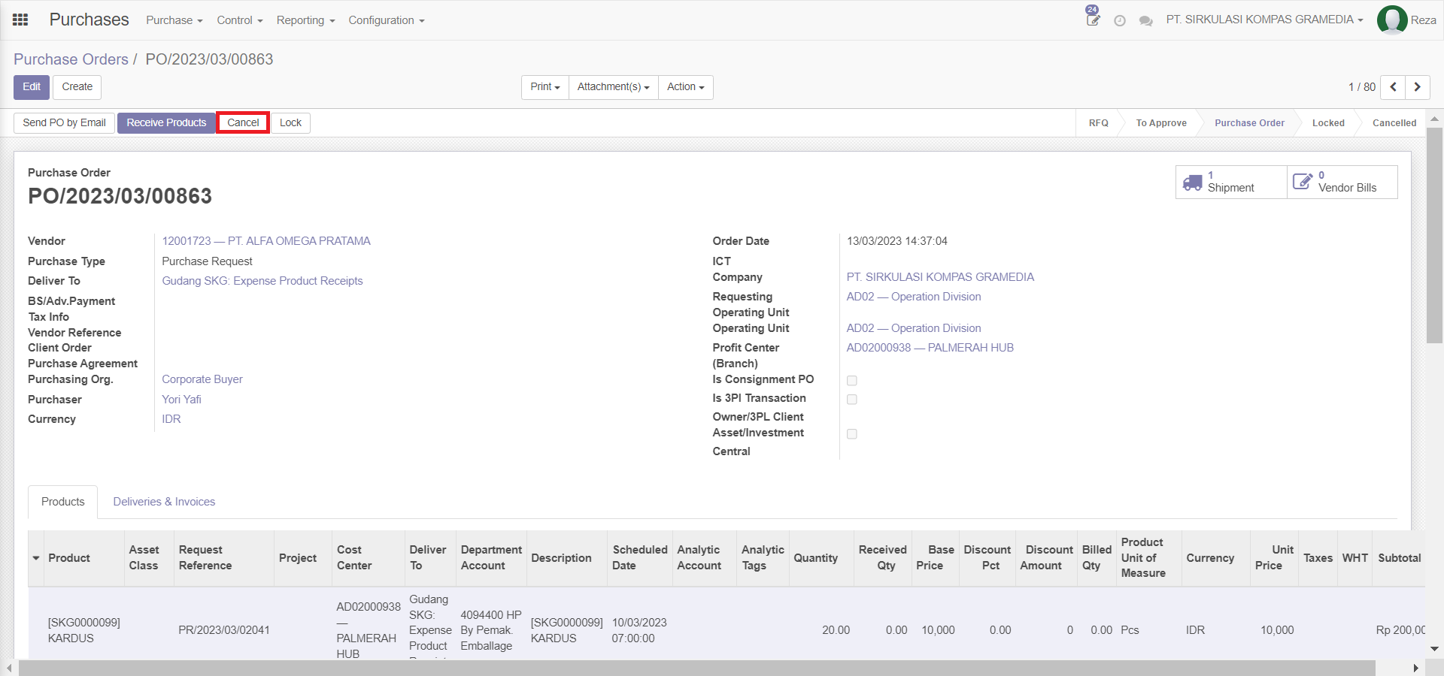The height and width of the screenshot is (676, 1444).
Task: Open the Corporate Buyer link
Action: click(202, 379)
